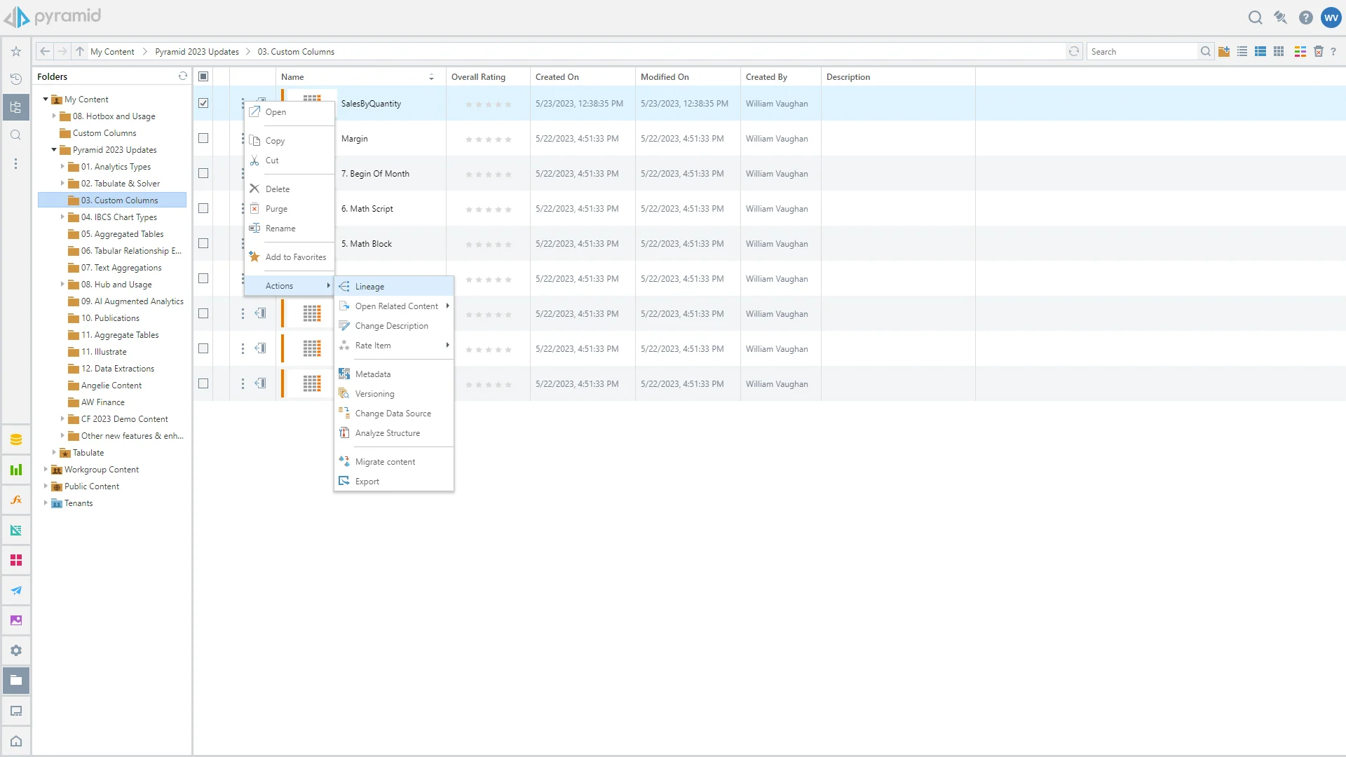Viewport: 1346px width, 757px height.
Task: Click the refresh icon in Folders panel
Action: point(183,76)
